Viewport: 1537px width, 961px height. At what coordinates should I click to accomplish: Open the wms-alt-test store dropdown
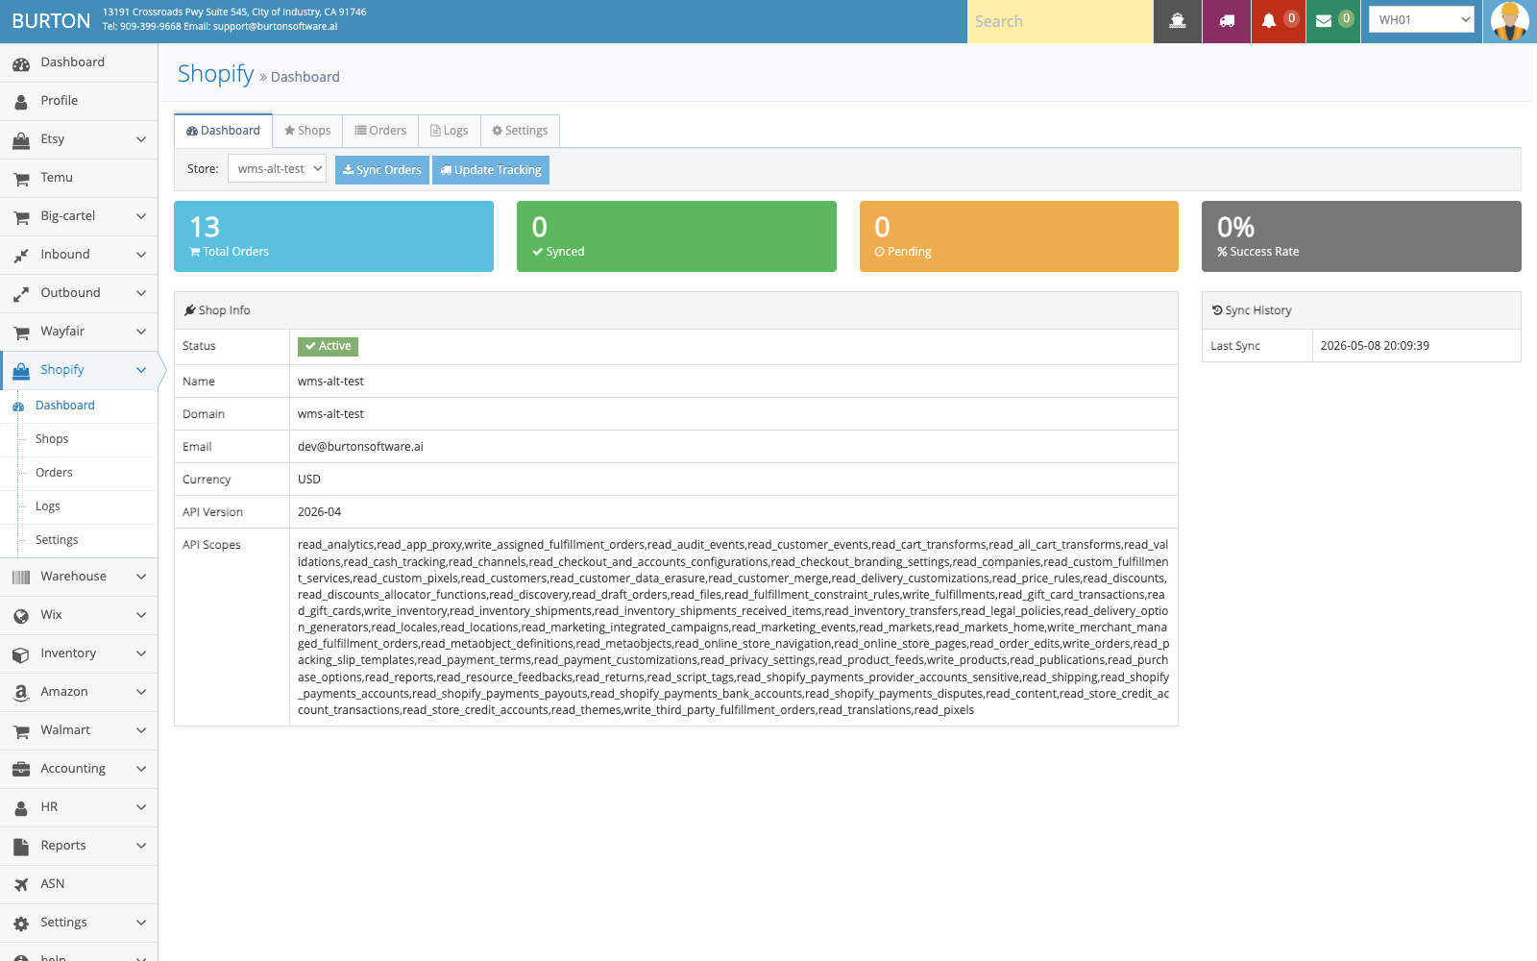click(x=277, y=169)
